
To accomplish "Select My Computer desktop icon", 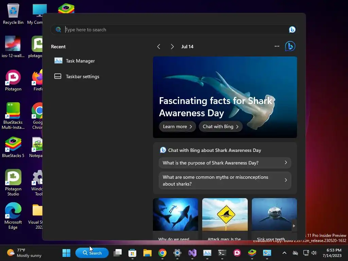I will [x=35, y=14].
